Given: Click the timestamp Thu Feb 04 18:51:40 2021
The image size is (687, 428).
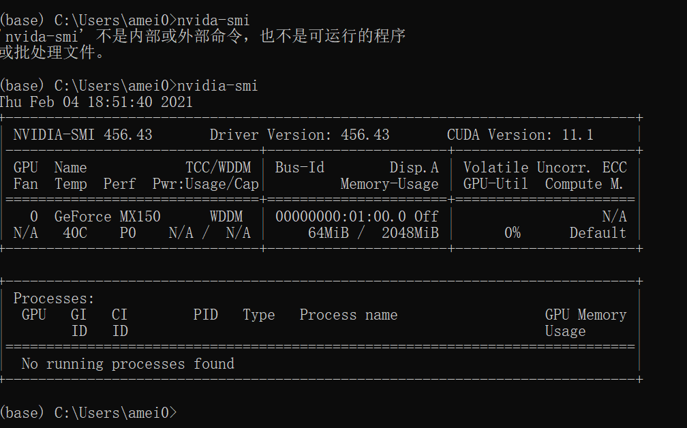Looking at the screenshot, I should tap(95, 101).
